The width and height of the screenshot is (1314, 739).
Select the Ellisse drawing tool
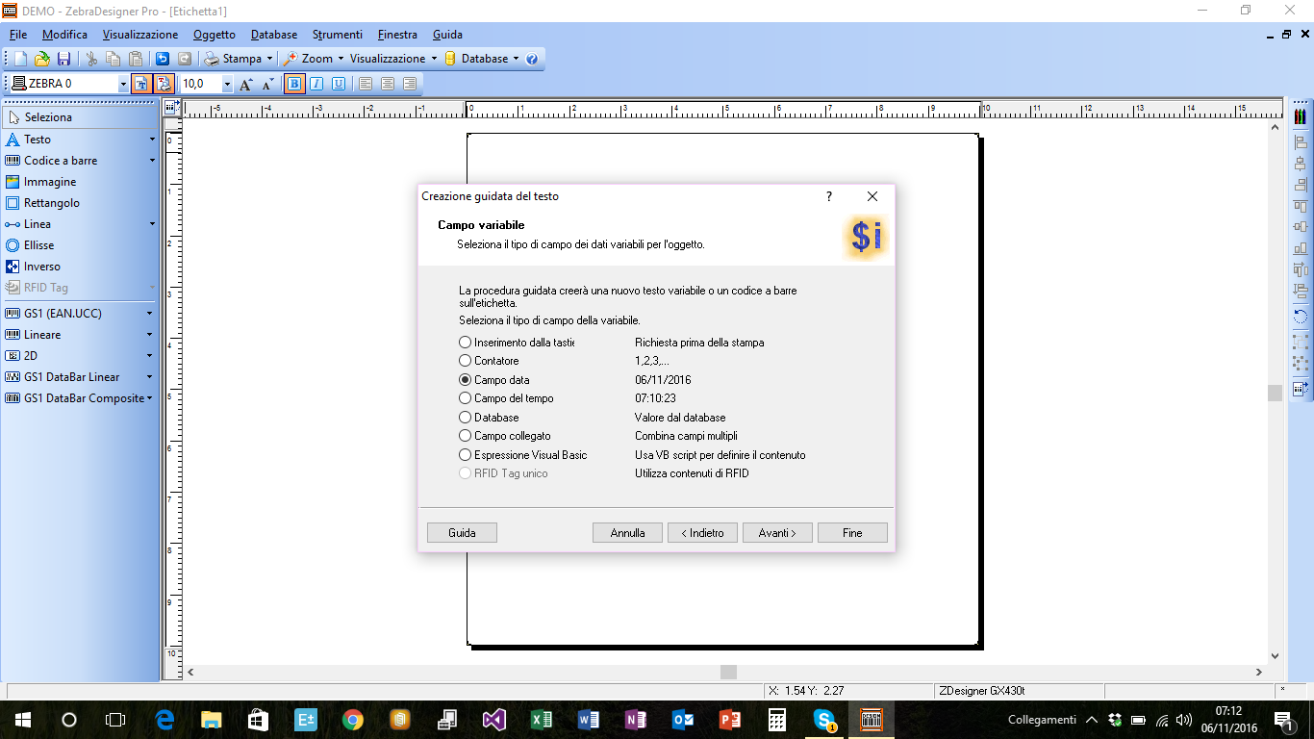pyautogui.click(x=39, y=245)
